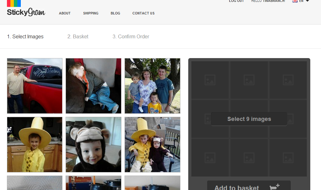Click the bottom-right empty image placeholder slot

pos(288,158)
